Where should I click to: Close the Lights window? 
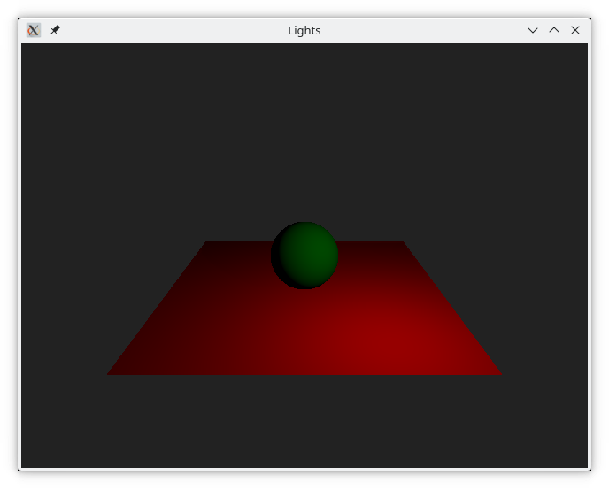tap(575, 30)
